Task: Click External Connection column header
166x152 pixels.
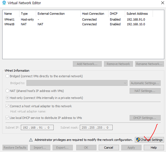Action: pyautogui.click(x=58, y=14)
